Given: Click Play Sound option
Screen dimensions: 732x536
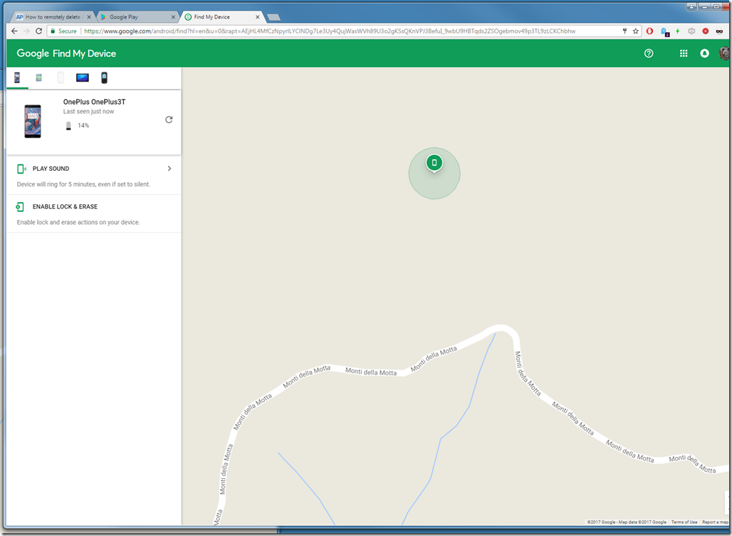Looking at the screenshot, I should tap(51, 169).
